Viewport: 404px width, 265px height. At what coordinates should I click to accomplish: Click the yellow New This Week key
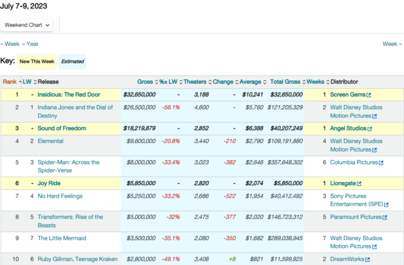pyautogui.click(x=37, y=62)
